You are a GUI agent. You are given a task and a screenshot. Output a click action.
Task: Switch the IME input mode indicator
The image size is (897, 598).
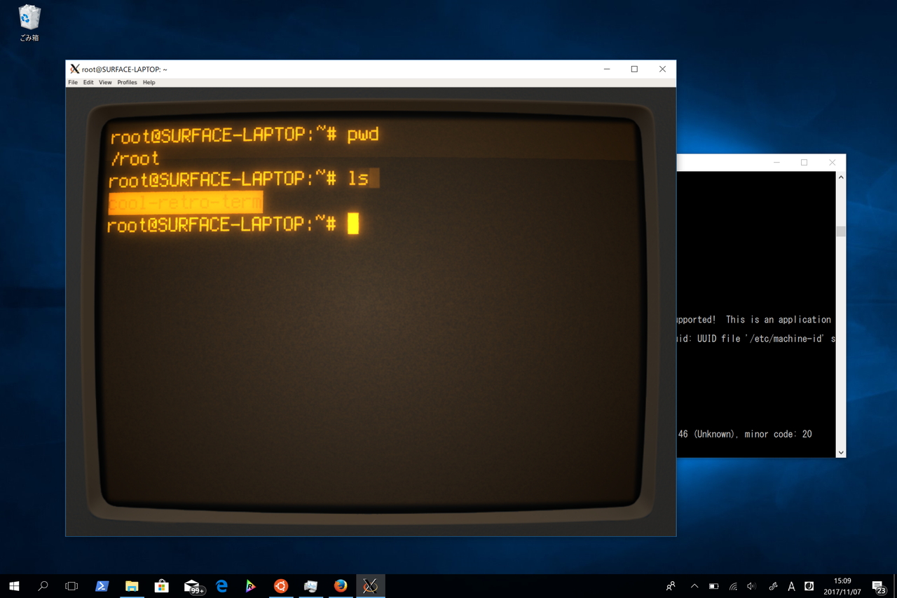tap(790, 586)
